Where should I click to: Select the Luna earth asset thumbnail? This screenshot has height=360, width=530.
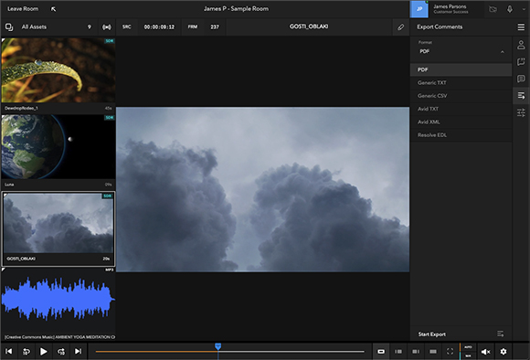coord(58,147)
